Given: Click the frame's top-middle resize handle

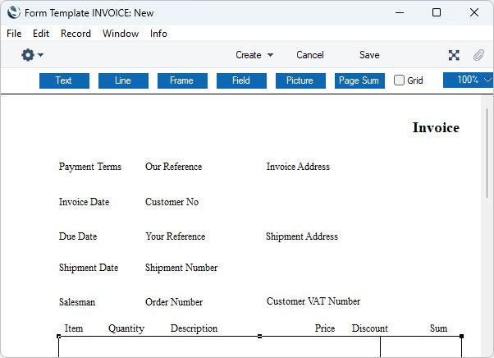Looking at the screenshot, I should [x=259, y=337].
